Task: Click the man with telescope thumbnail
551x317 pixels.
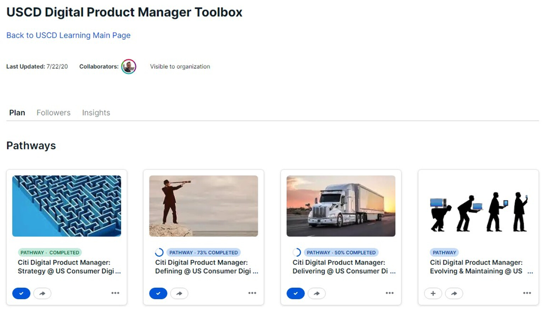Action: pos(204,206)
